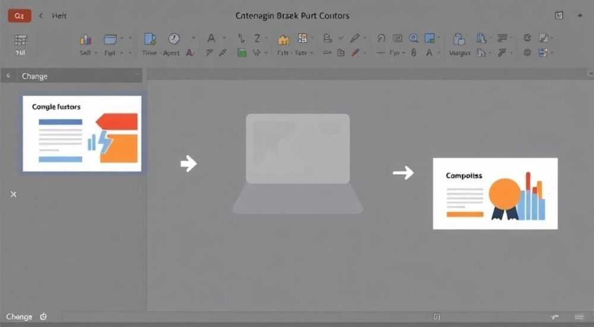Click the small bracket icon in status bar
This screenshot has width=594, height=327.
[x=437, y=317]
